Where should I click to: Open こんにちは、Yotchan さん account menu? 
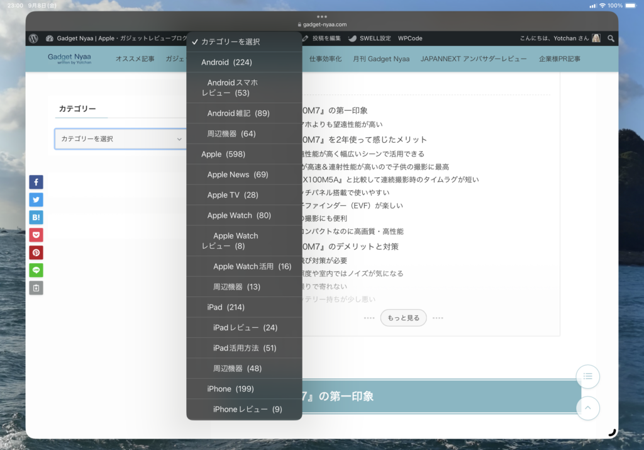[560, 38]
